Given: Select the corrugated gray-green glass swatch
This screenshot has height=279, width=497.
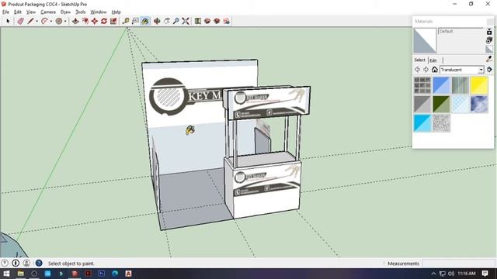Looking at the screenshot, I should coord(461,85).
